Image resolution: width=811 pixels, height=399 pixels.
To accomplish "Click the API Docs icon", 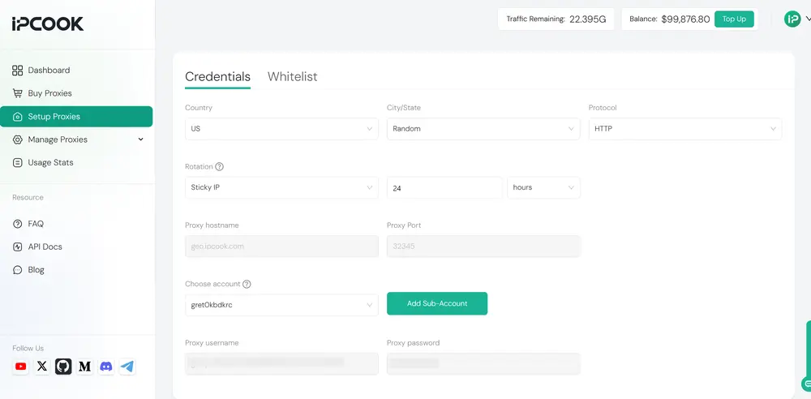I will tap(18, 247).
